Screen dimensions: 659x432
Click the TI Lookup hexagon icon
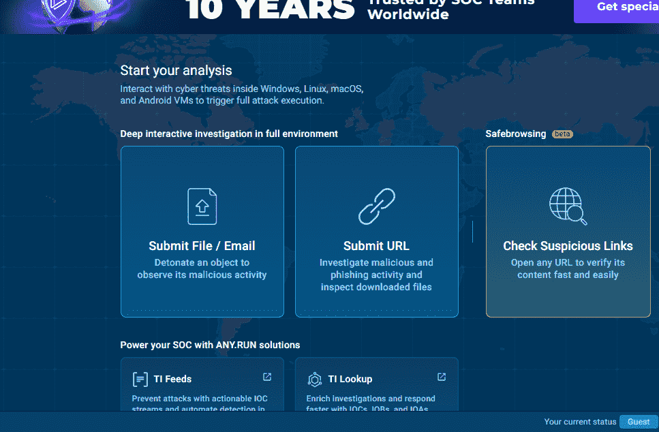click(x=314, y=379)
